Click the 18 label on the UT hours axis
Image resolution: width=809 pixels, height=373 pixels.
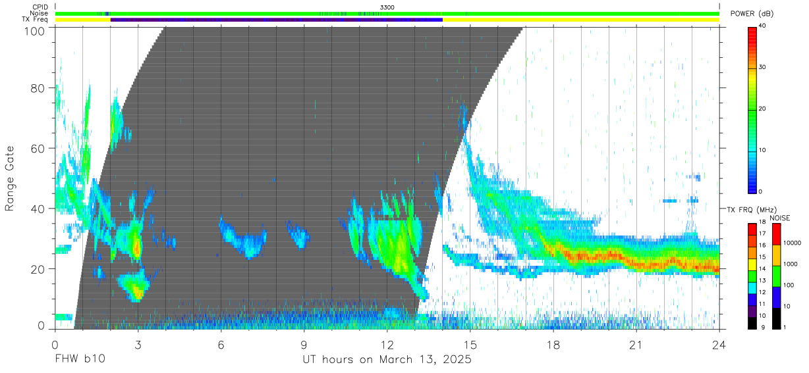(x=553, y=345)
